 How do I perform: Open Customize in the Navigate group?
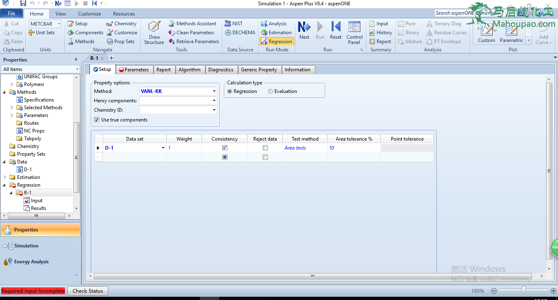click(122, 33)
